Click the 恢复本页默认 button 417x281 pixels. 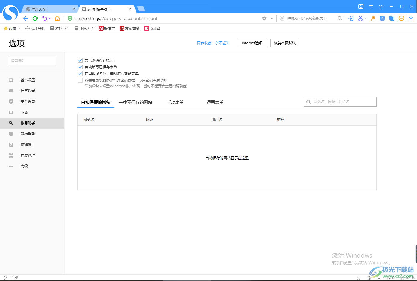coord(284,43)
